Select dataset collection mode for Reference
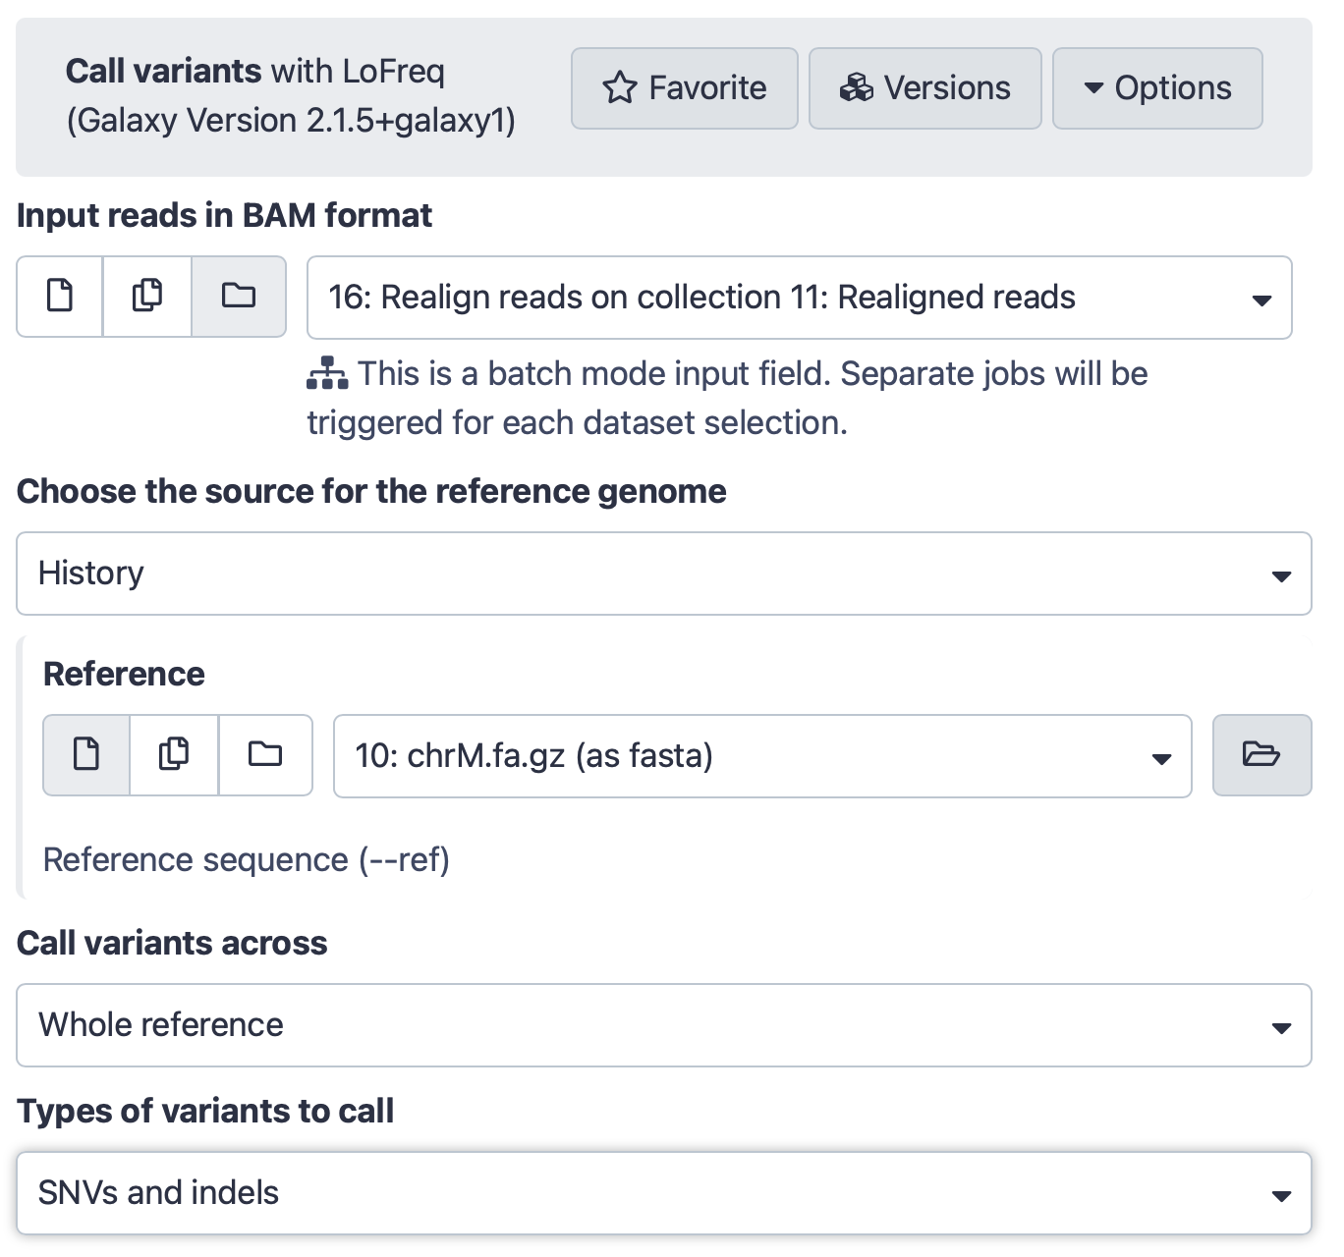The width and height of the screenshot is (1344, 1257). point(265,755)
